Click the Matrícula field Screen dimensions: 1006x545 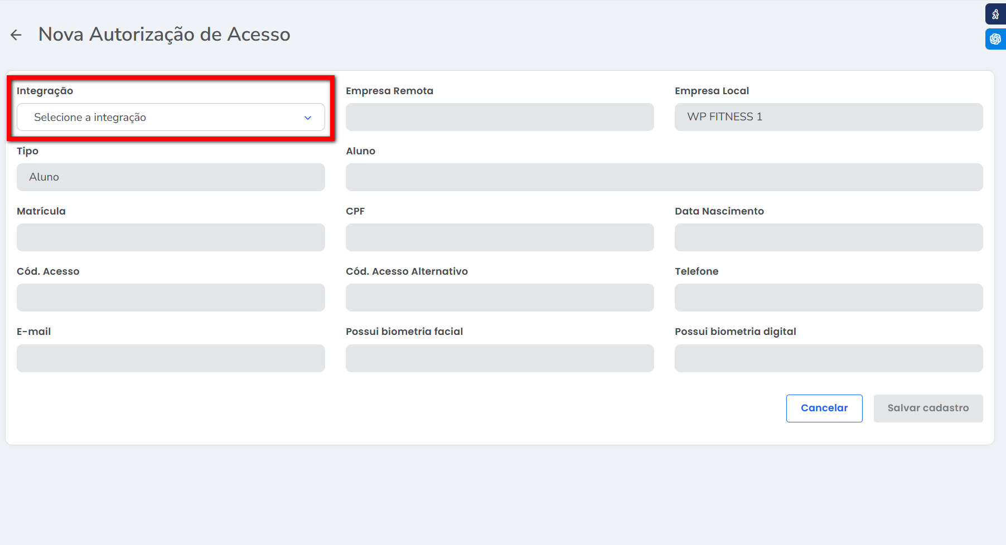171,237
